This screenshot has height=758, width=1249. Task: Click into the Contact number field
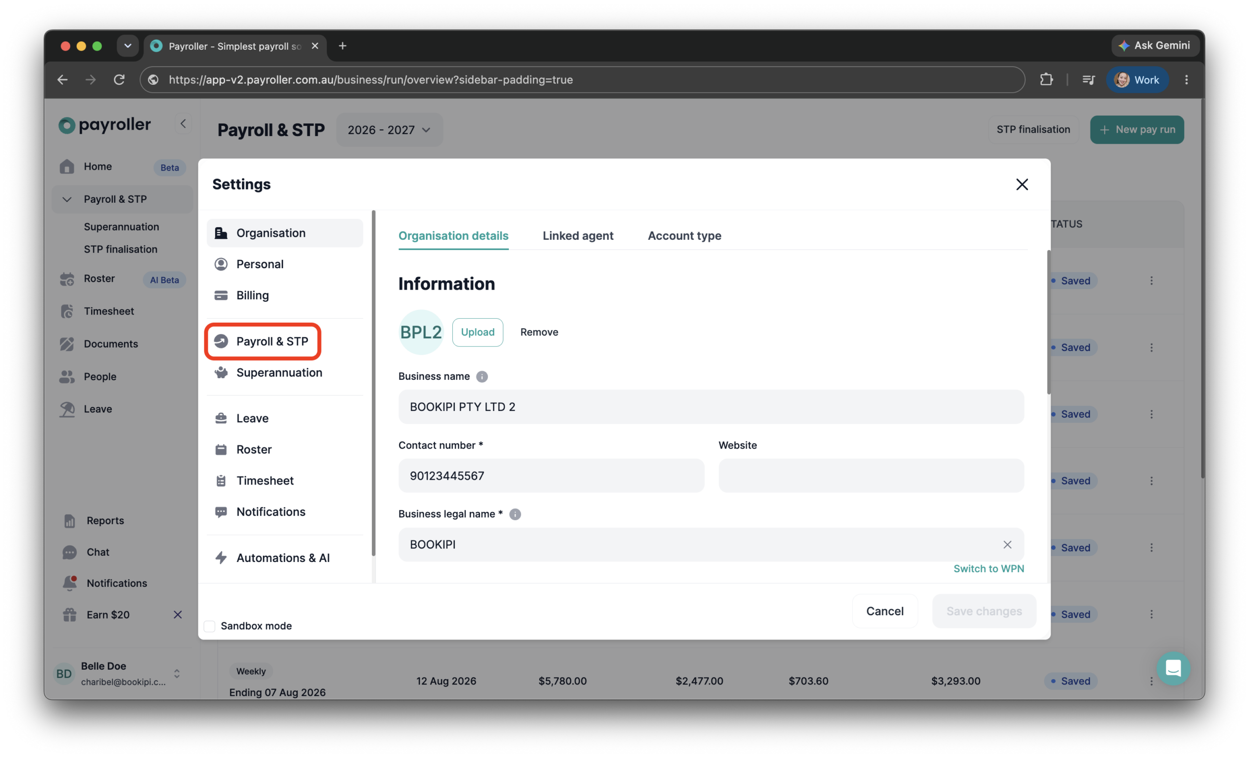pos(551,476)
